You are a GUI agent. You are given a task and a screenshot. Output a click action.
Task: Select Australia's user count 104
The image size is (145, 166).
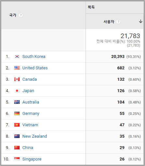121,102
